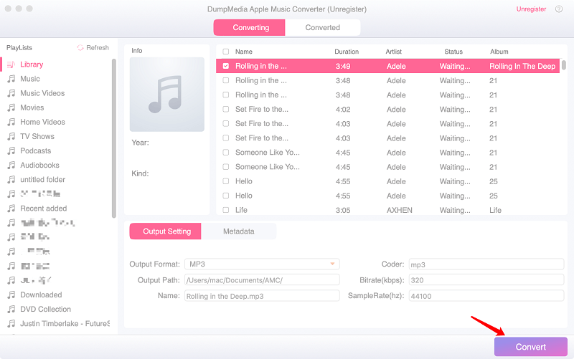Image resolution: width=574 pixels, height=359 pixels.
Task: Tick the select-all checkbox in header
Action: coord(226,52)
